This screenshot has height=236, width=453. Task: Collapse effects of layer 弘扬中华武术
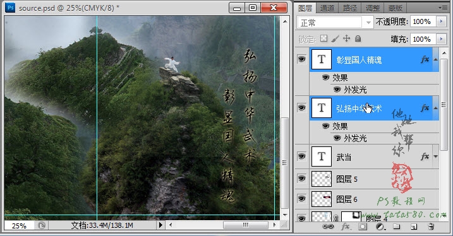[x=436, y=108]
